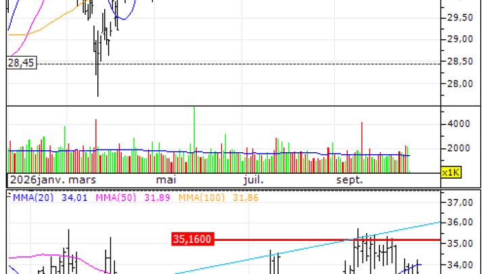The image size is (487, 274).
Task: Click the MMA(100) legend label
Action: click(x=202, y=198)
